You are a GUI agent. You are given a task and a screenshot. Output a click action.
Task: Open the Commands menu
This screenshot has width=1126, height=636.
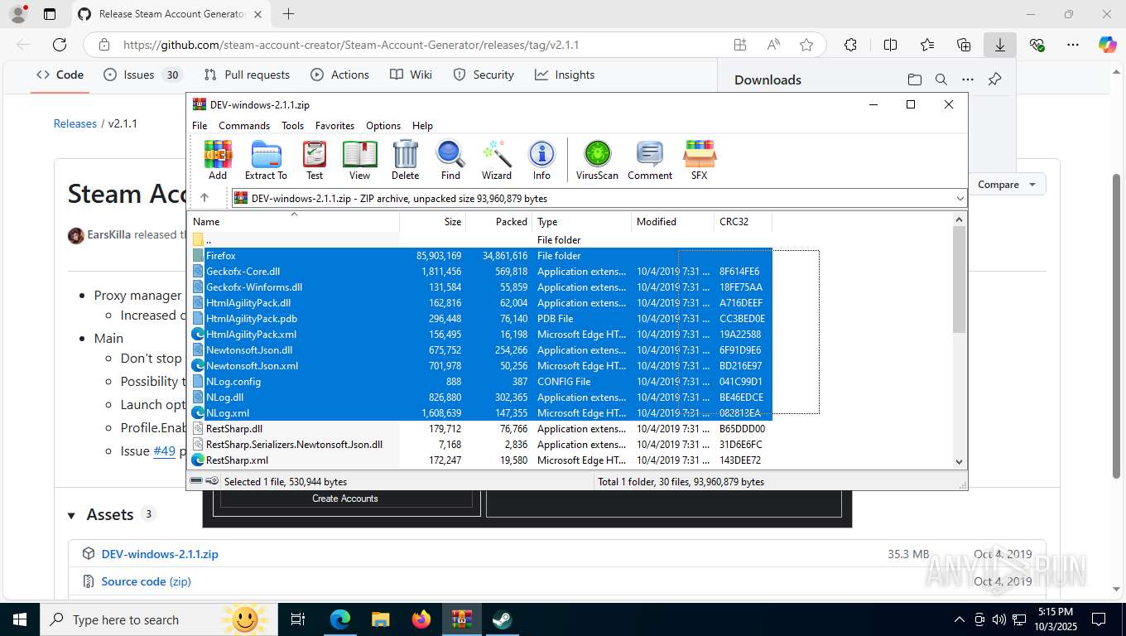[x=244, y=126]
